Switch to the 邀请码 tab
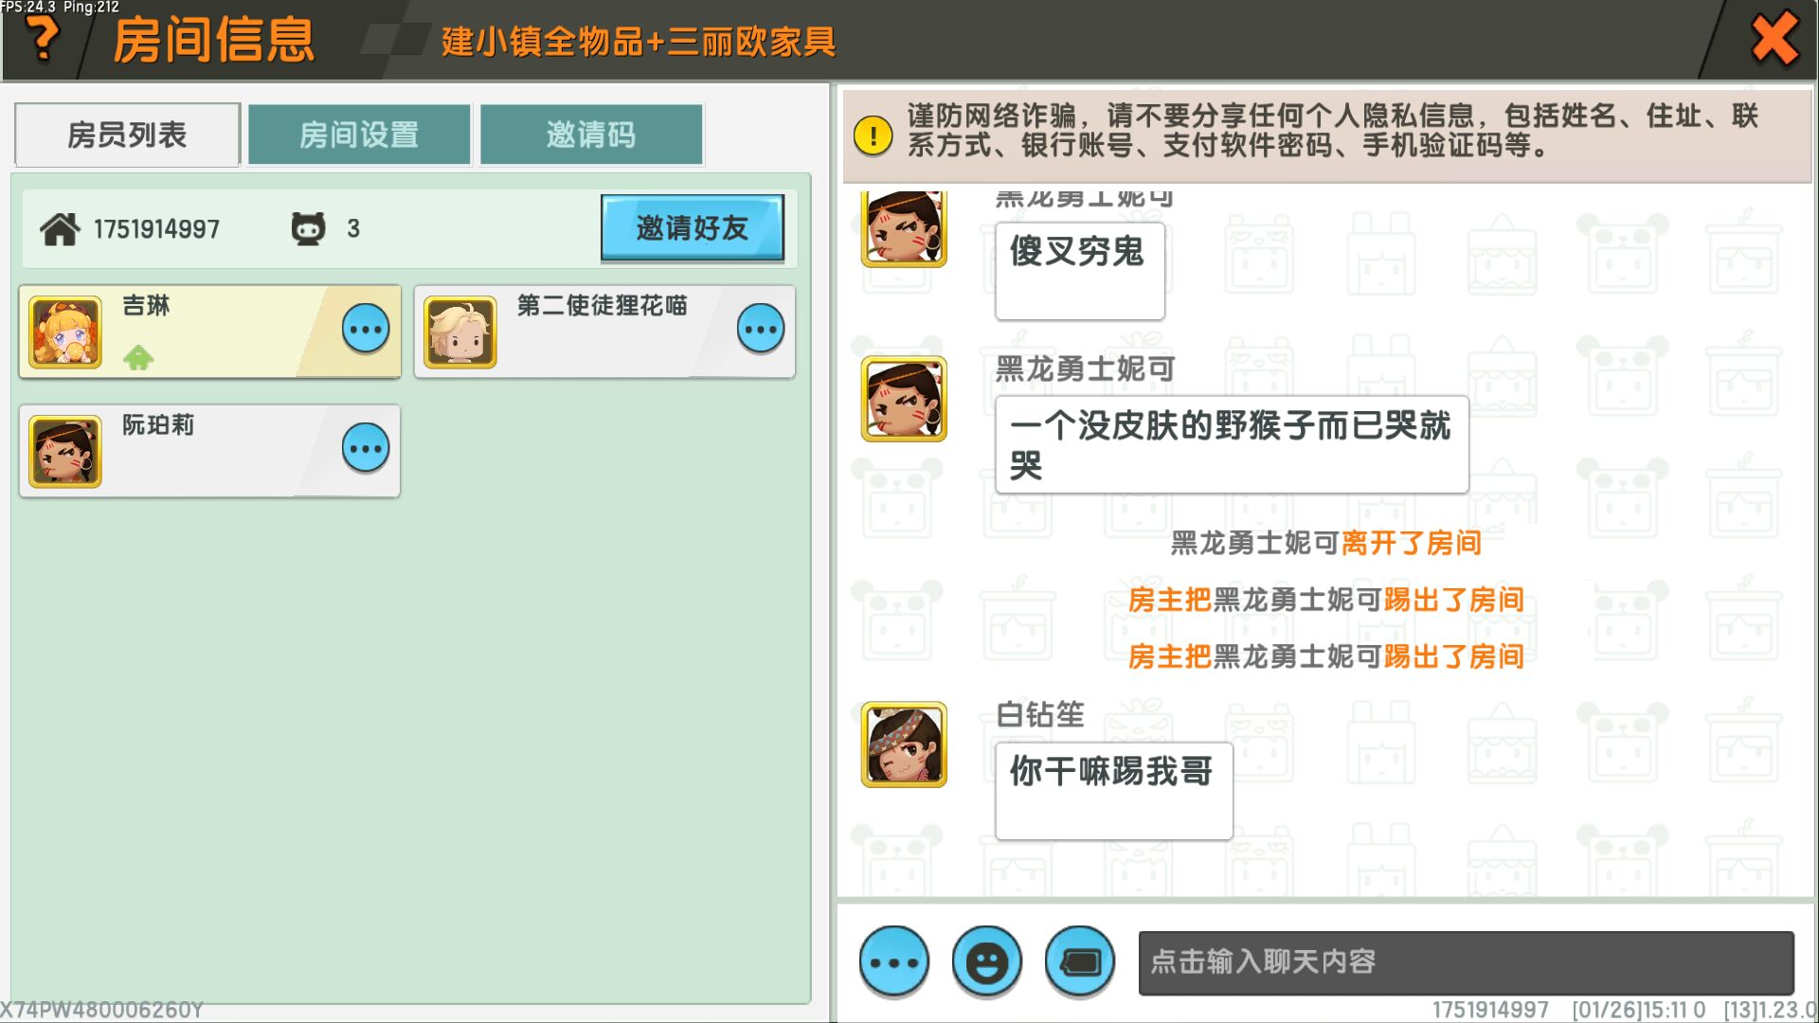This screenshot has width=1819, height=1023. coord(591,135)
